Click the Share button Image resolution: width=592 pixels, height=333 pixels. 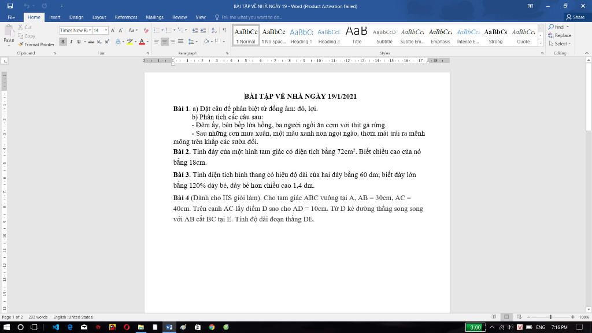[x=575, y=17]
